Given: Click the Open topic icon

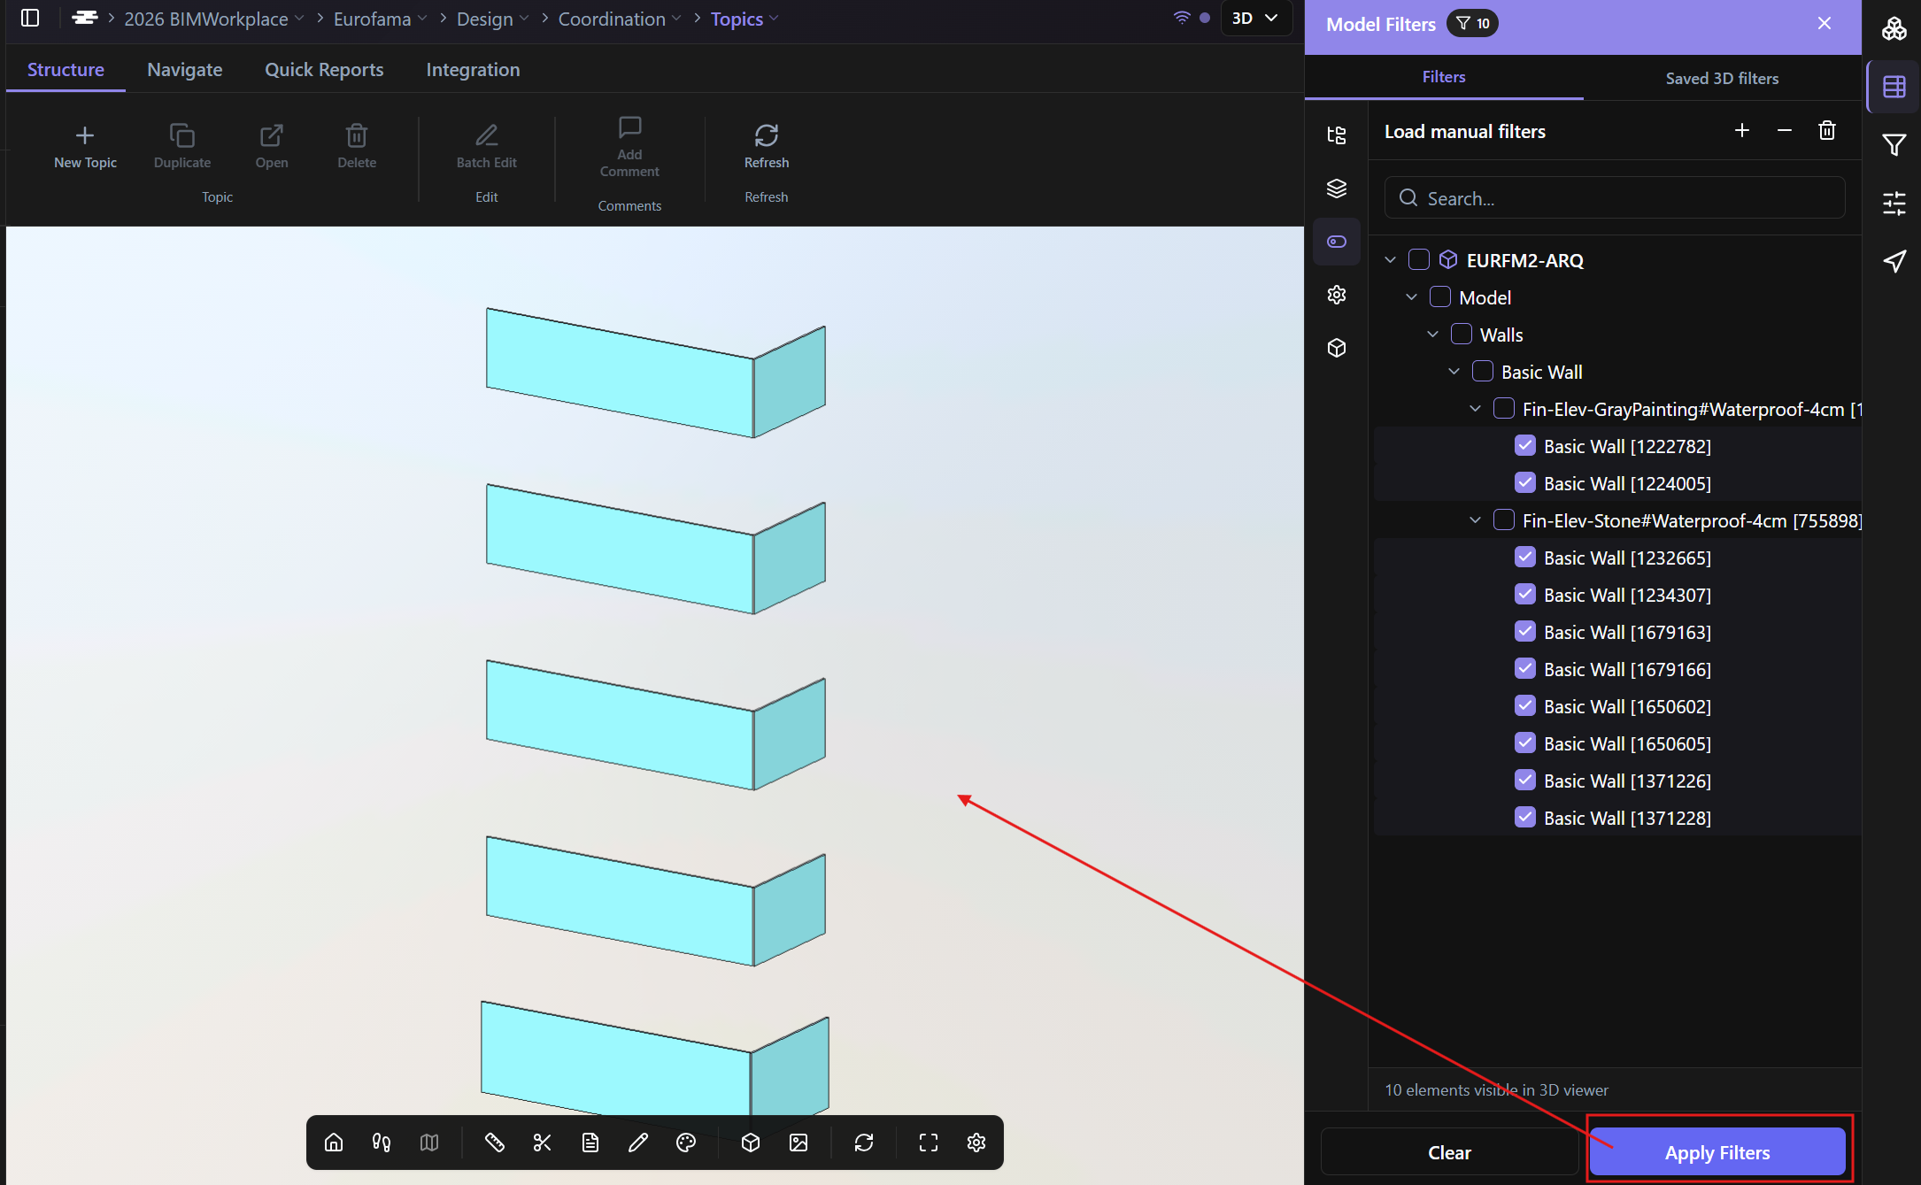Looking at the screenshot, I should [x=272, y=135].
